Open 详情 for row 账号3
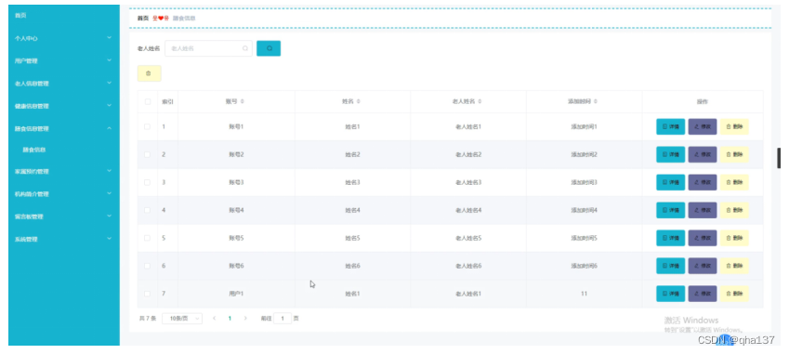Viewport: 789px width, 354px height. (x=670, y=182)
